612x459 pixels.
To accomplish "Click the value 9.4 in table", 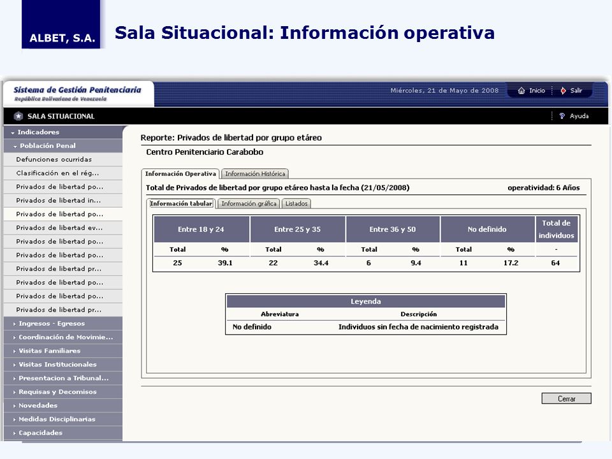I will point(416,263).
